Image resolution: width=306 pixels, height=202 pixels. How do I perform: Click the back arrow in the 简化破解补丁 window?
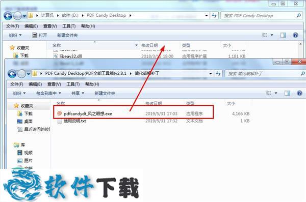tap(12, 74)
